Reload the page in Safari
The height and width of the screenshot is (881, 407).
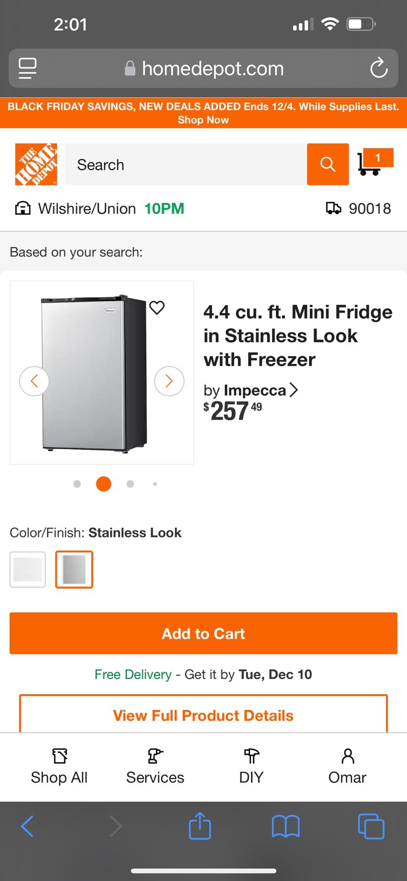click(x=379, y=68)
